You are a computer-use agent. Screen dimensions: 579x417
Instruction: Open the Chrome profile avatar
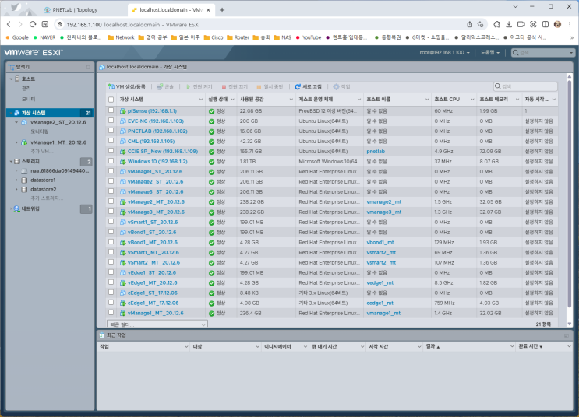click(x=558, y=24)
